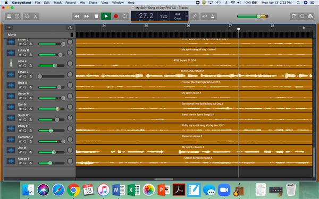Open the Movie track pop-up menu
The width and height of the screenshot is (319, 199).
pos(72,34)
